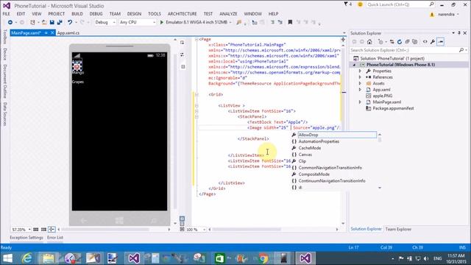
Task: Open Document Outline side panel
Action: point(5,81)
